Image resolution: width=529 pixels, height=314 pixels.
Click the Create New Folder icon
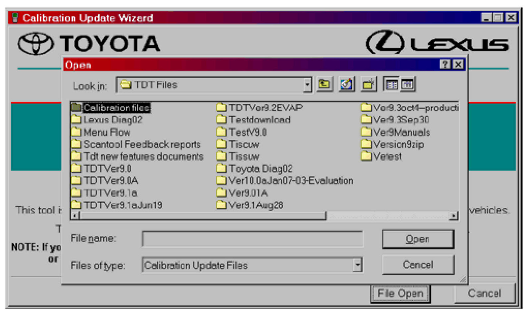pos(368,85)
